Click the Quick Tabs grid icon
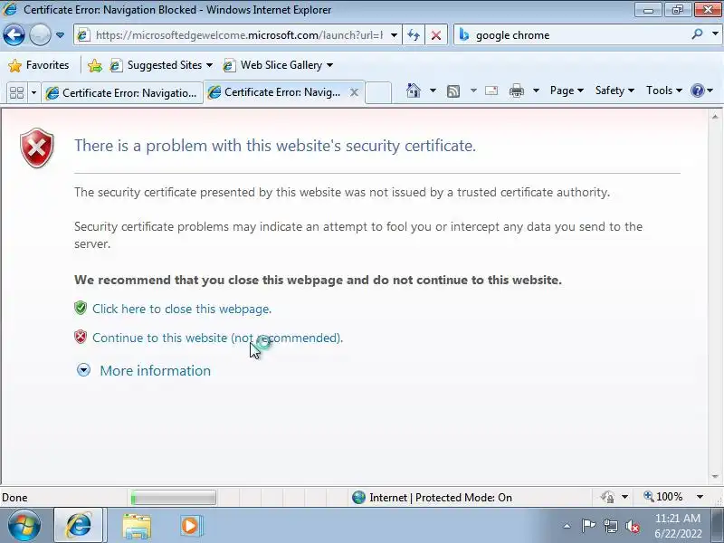 tap(17, 93)
